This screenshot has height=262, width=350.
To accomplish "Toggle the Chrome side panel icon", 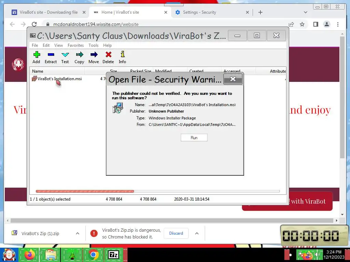I will tap(315, 24).
